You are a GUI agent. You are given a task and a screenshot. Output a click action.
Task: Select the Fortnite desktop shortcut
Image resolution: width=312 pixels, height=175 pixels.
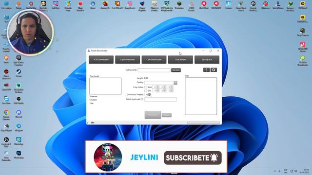click(229, 5)
